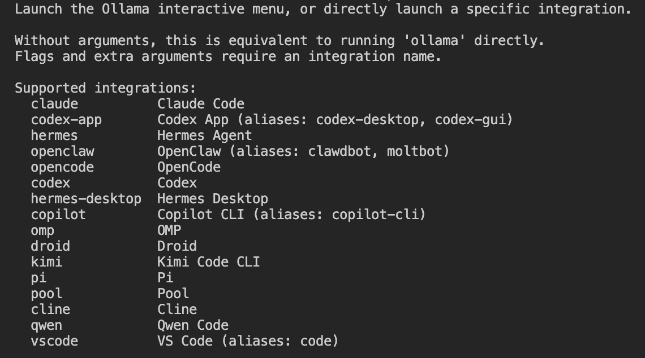Click the 'omp' integration name
The image size is (645, 358).
[42, 231]
